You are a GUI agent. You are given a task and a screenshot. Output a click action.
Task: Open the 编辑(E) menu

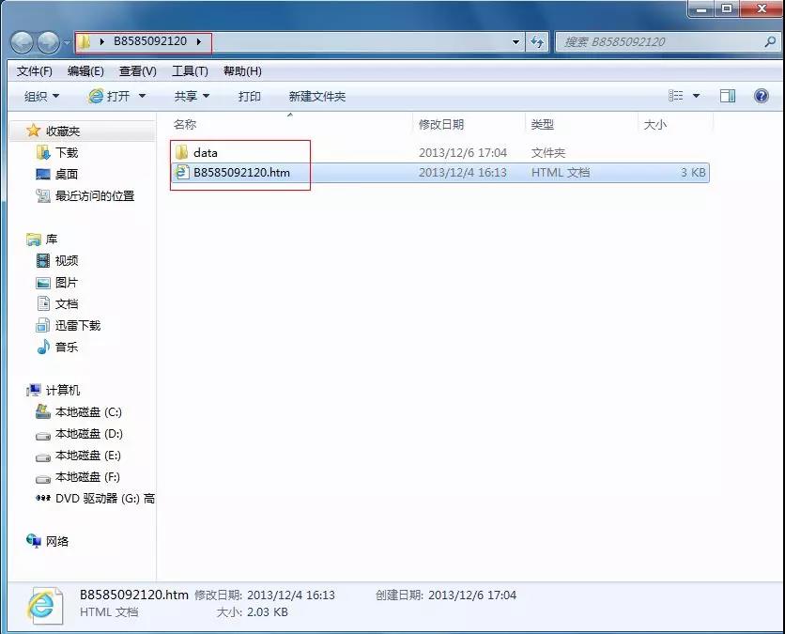click(85, 71)
